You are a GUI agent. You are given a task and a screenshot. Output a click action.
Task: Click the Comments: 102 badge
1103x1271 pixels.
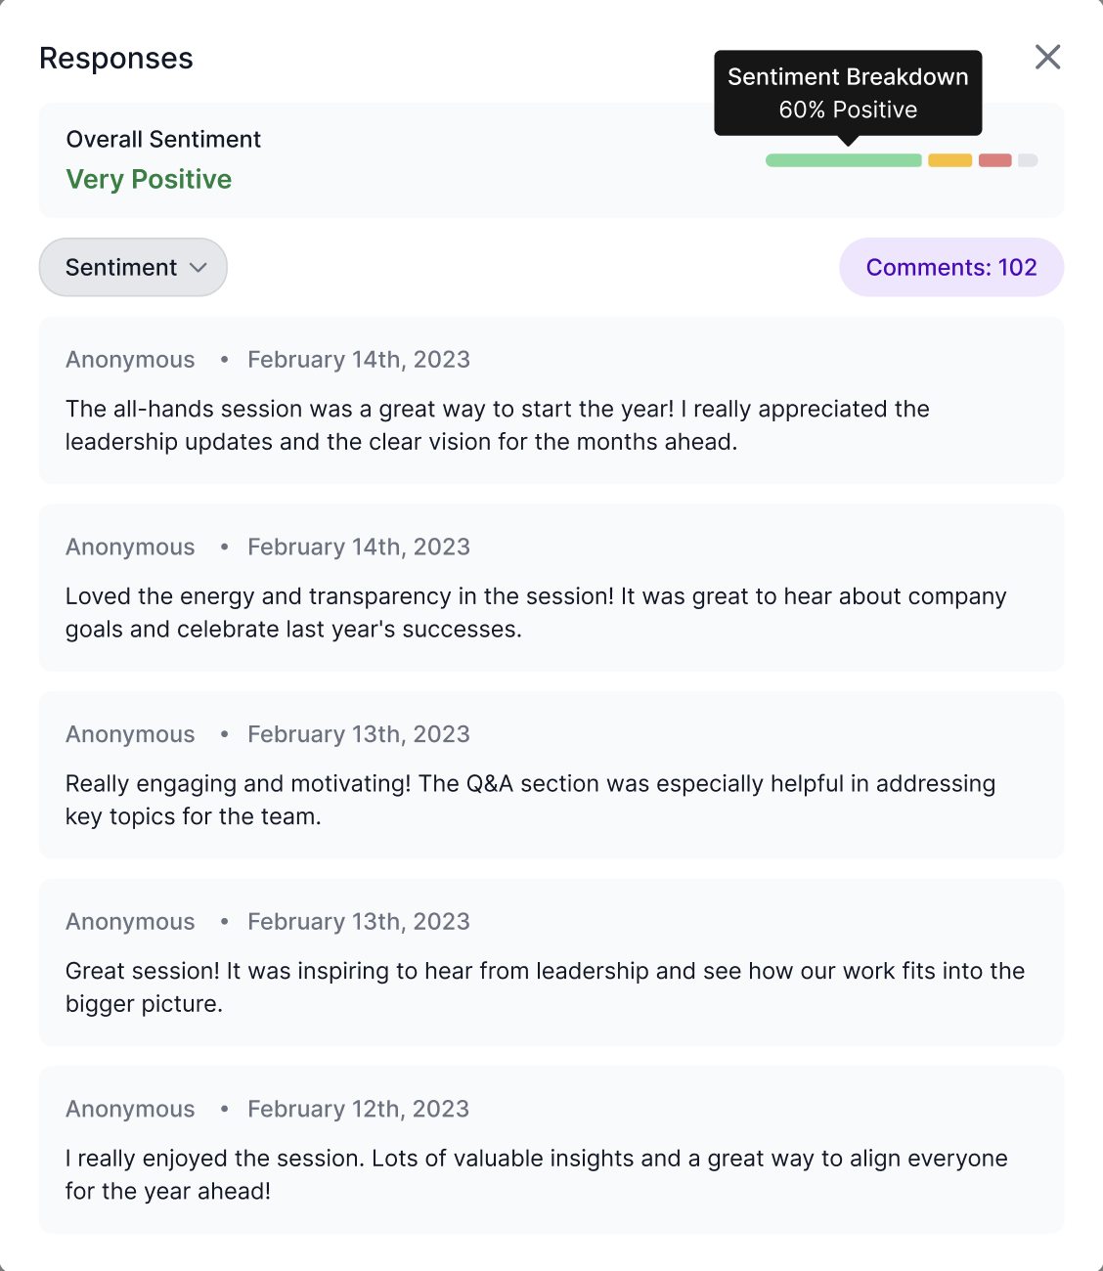point(951,267)
